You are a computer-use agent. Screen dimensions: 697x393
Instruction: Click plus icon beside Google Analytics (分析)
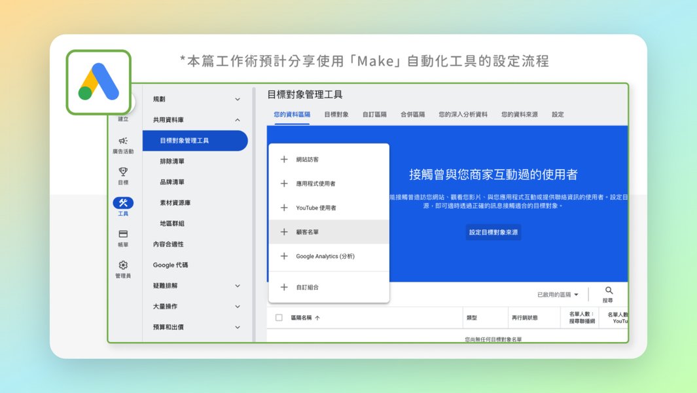tap(284, 256)
